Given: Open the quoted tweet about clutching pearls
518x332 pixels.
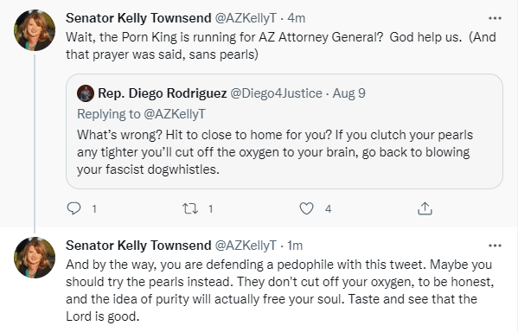Looking at the screenshot, I should pos(285,131).
